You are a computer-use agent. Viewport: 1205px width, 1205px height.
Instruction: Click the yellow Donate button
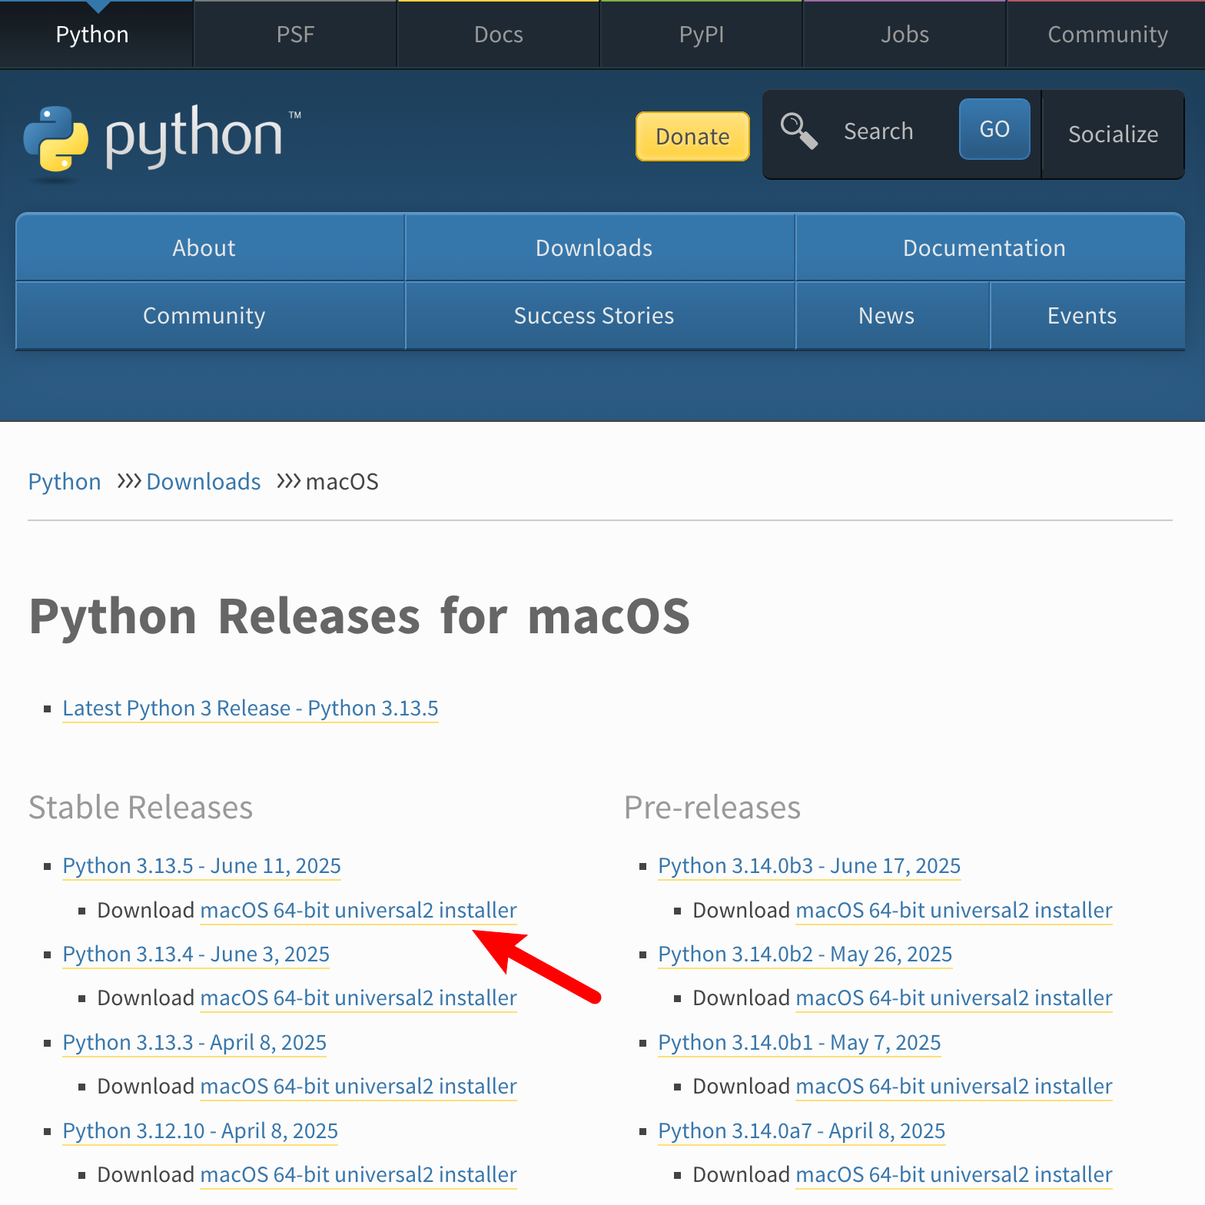point(692,136)
